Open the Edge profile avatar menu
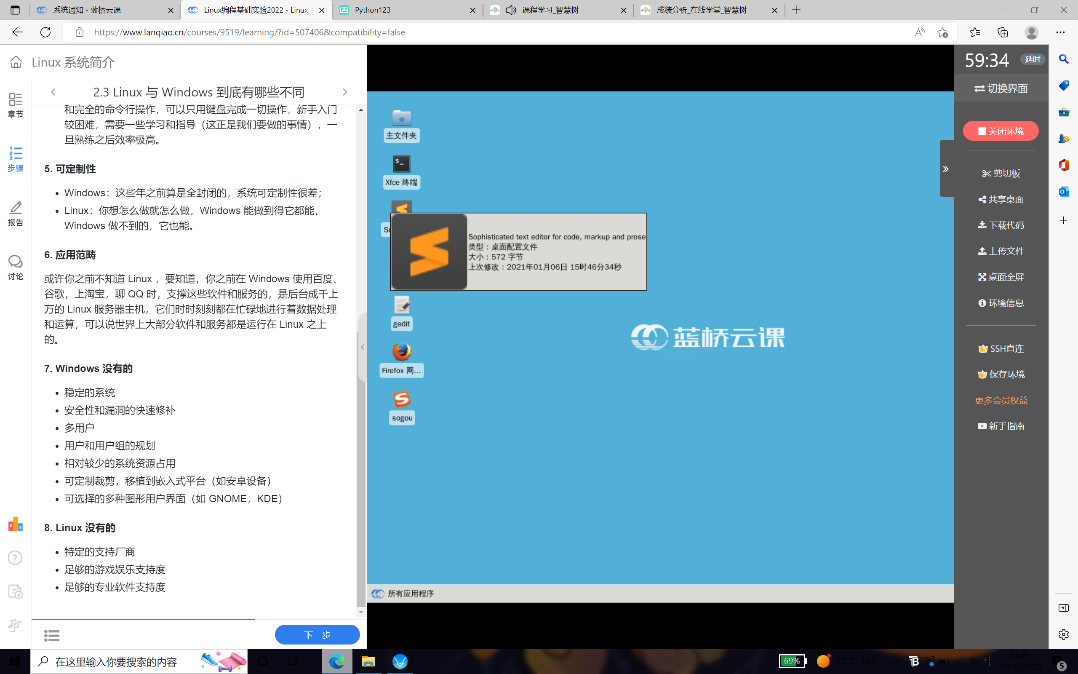Viewport: 1078px width, 674px height. pyautogui.click(x=1032, y=32)
